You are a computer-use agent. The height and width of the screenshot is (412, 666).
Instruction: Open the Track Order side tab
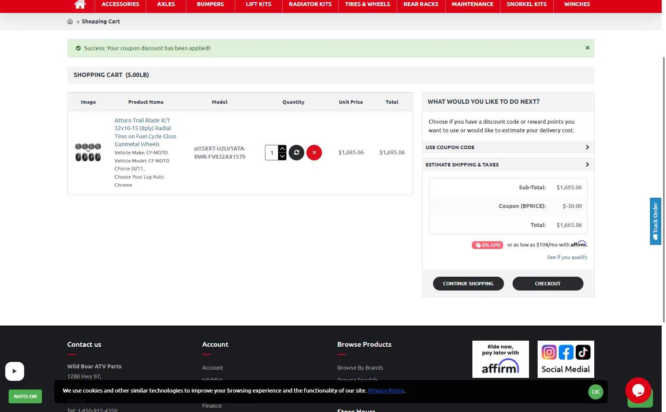[655, 221]
